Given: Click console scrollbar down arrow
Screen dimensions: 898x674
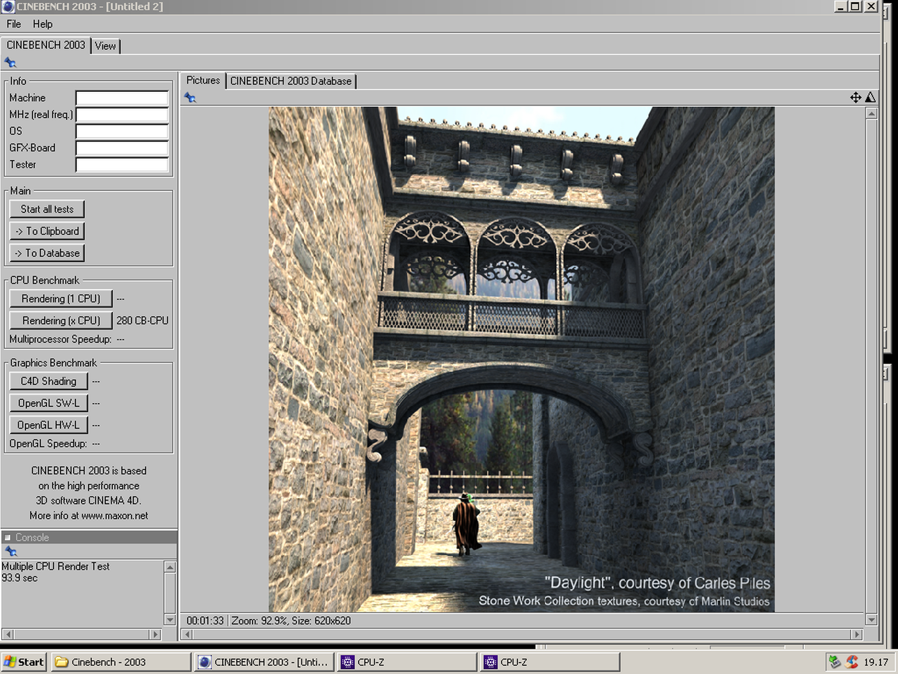Looking at the screenshot, I should (170, 620).
